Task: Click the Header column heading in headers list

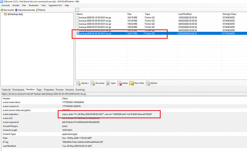Action: tap(6, 98)
